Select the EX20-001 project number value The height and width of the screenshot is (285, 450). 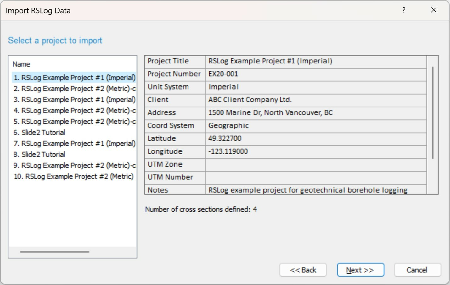tap(316, 74)
